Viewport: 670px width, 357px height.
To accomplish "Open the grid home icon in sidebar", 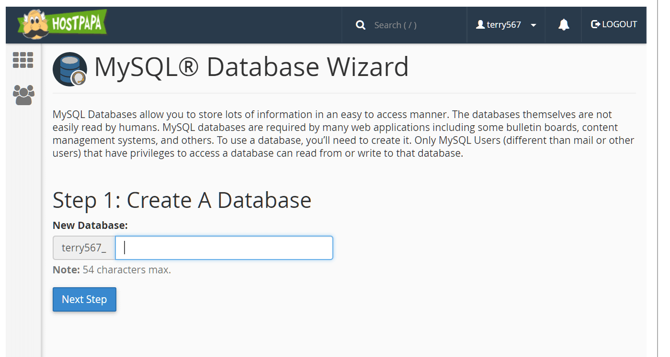I will (23, 60).
